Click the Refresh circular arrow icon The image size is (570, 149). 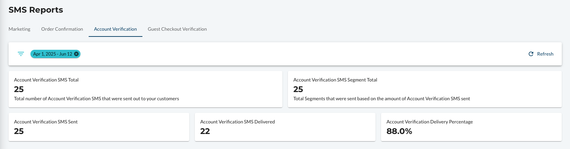pyautogui.click(x=531, y=54)
